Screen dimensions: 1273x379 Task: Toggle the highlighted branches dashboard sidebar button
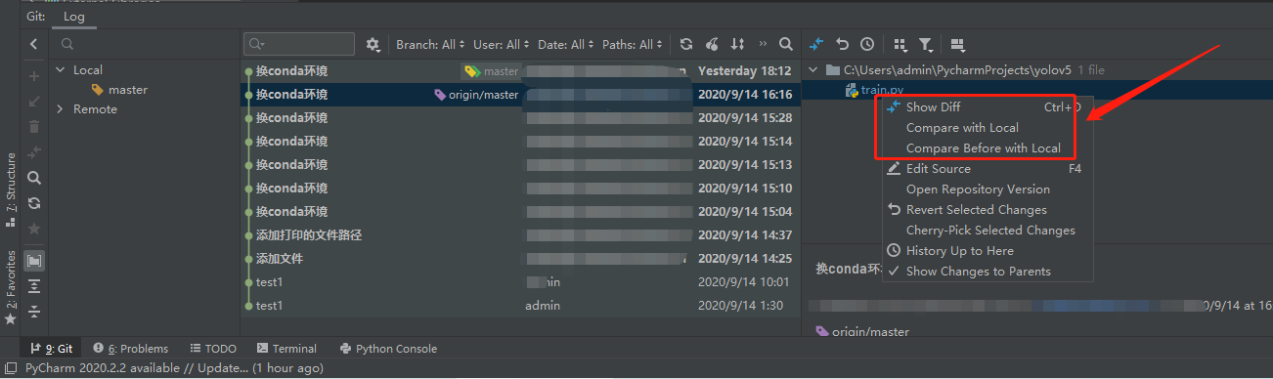[x=34, y=261]
